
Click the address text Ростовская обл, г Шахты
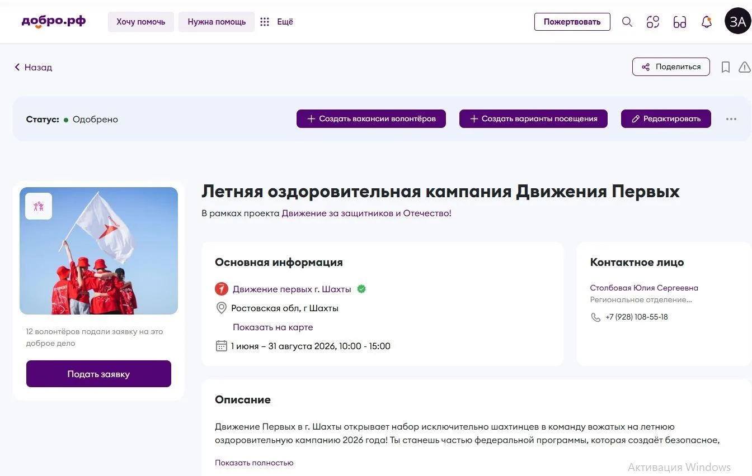point(285,308)
